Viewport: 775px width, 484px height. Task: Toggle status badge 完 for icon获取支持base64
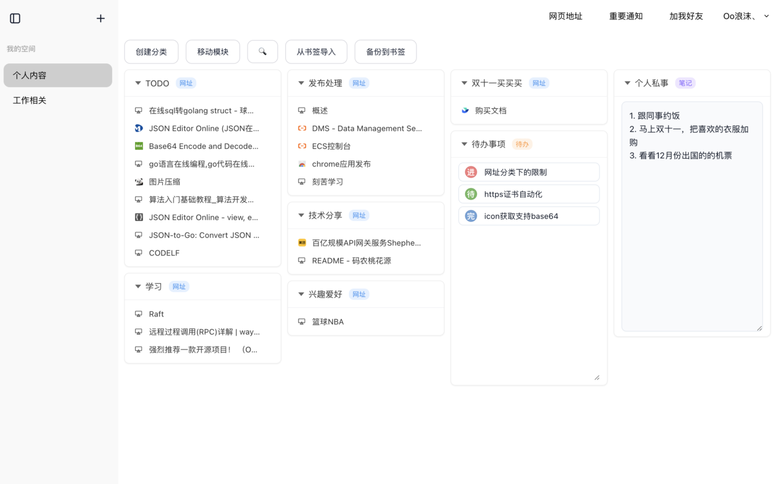click(471, 216)
